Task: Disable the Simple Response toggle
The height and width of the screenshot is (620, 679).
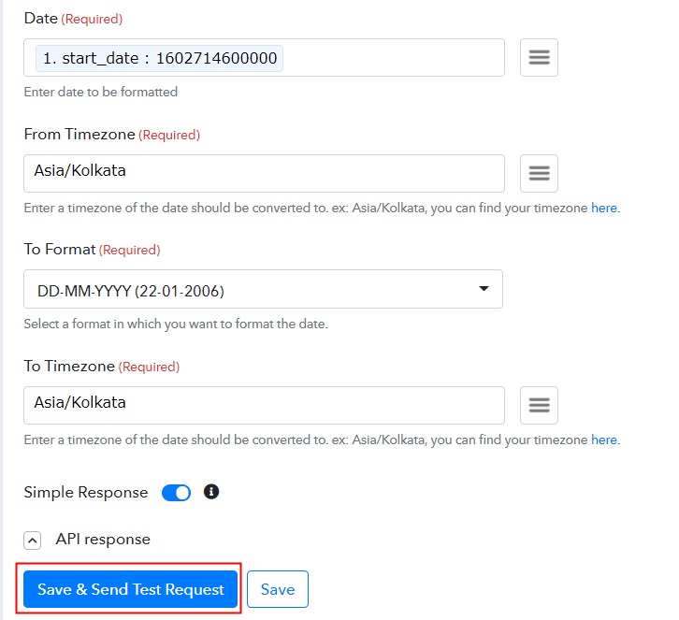Action: [x=177, y=493]
